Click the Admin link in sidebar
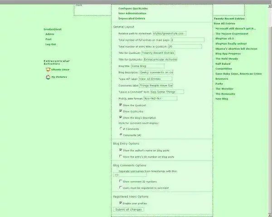 pos(50,34)
